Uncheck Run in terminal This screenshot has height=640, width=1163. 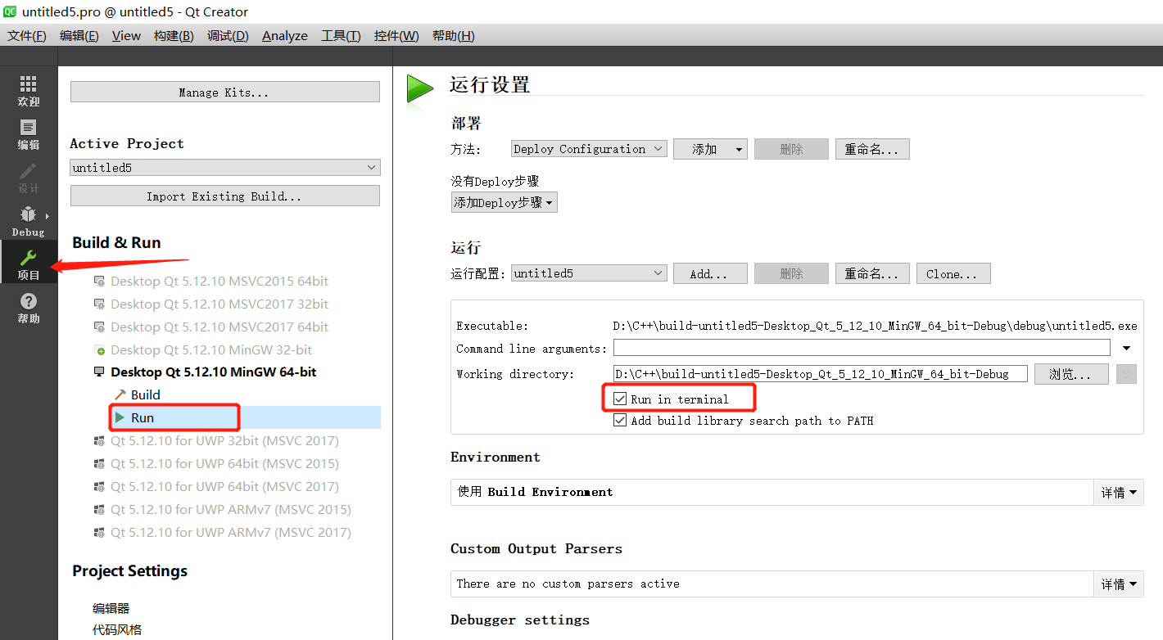click(x=620, y=399)
